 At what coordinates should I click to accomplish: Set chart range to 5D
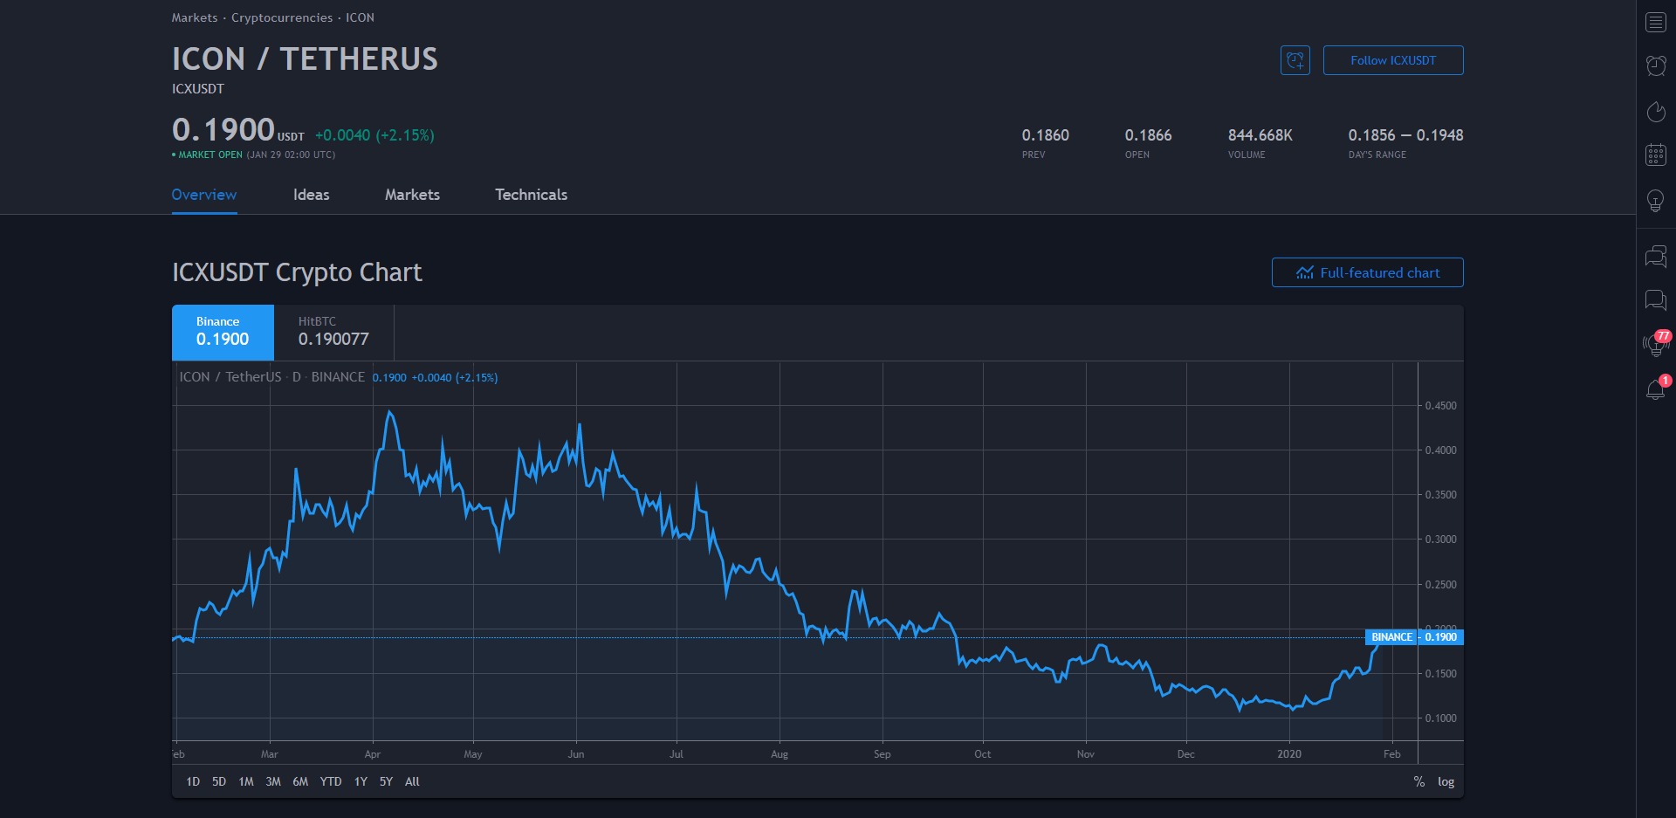point(219,781)
